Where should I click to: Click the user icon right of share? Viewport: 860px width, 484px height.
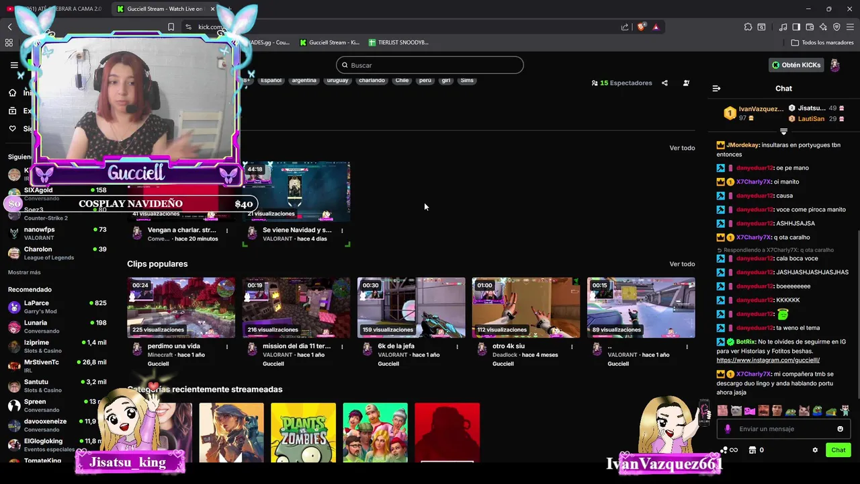686,83
